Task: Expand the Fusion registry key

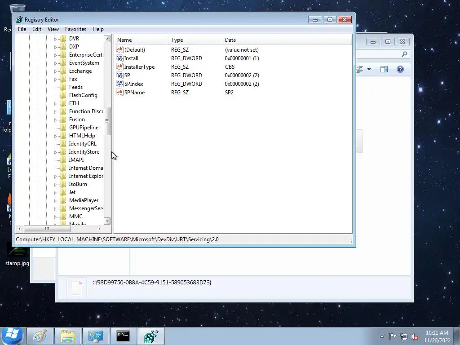Action: pos(55,119)
